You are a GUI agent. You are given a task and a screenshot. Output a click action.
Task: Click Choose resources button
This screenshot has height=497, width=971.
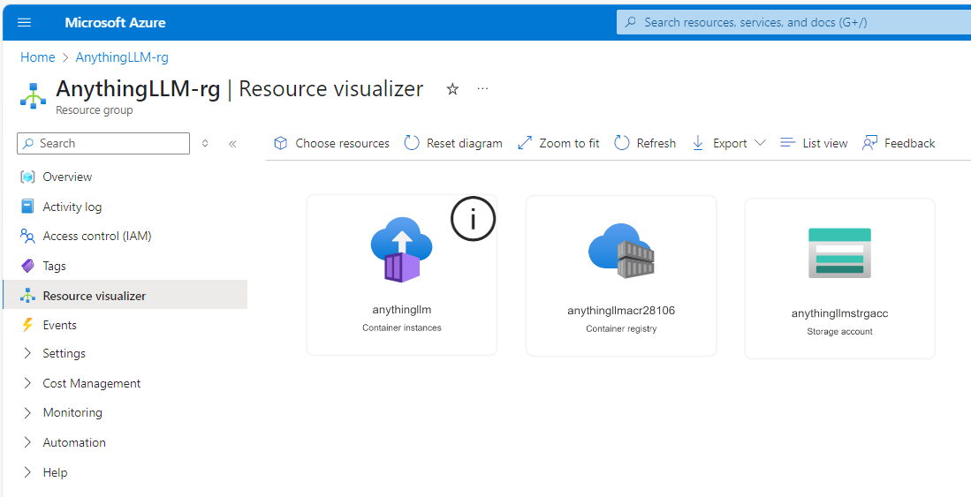pyautogui.click(x=331, y=143)
